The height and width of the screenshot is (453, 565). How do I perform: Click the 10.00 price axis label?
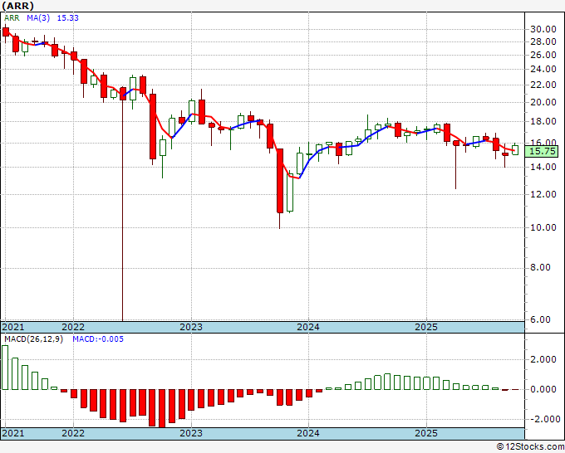(x=543, y=227)
